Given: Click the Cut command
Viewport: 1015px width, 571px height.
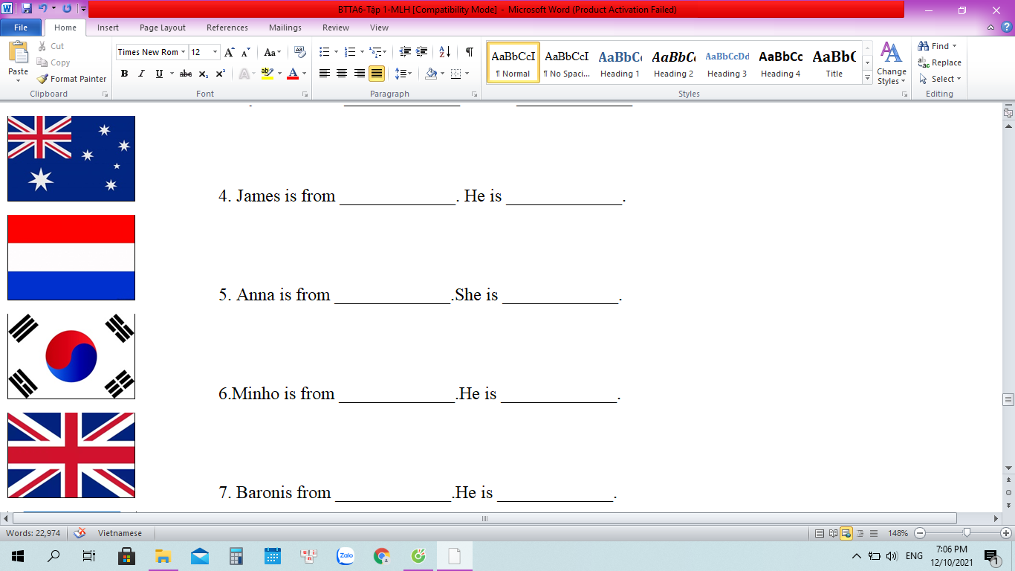Looking at the screenshot, I should 51,46.
